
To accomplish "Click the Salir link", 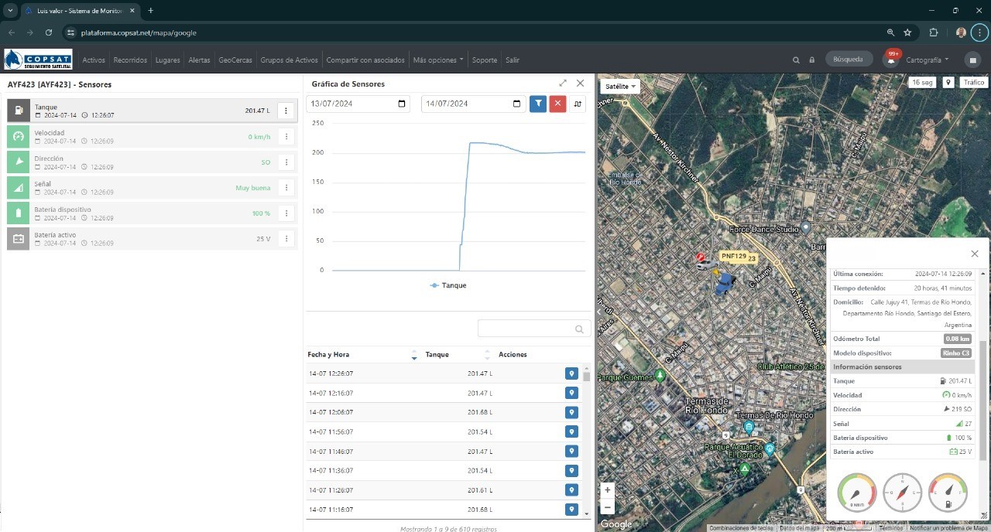I will tap(512, 60).
